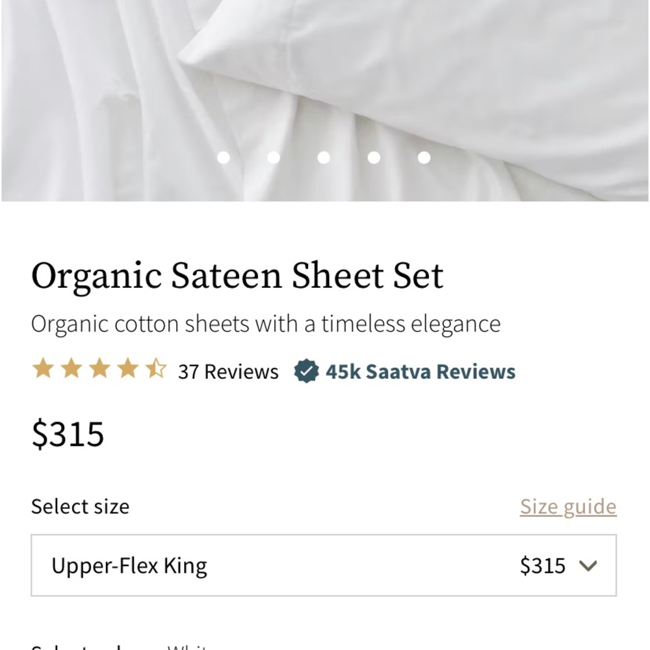
Task: Select the middle carousel dot
Action: tap(324, 156)
